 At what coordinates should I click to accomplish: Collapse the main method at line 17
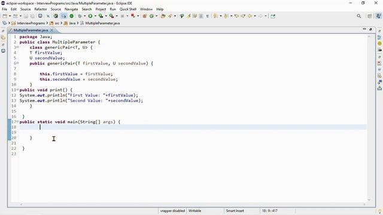17,121
